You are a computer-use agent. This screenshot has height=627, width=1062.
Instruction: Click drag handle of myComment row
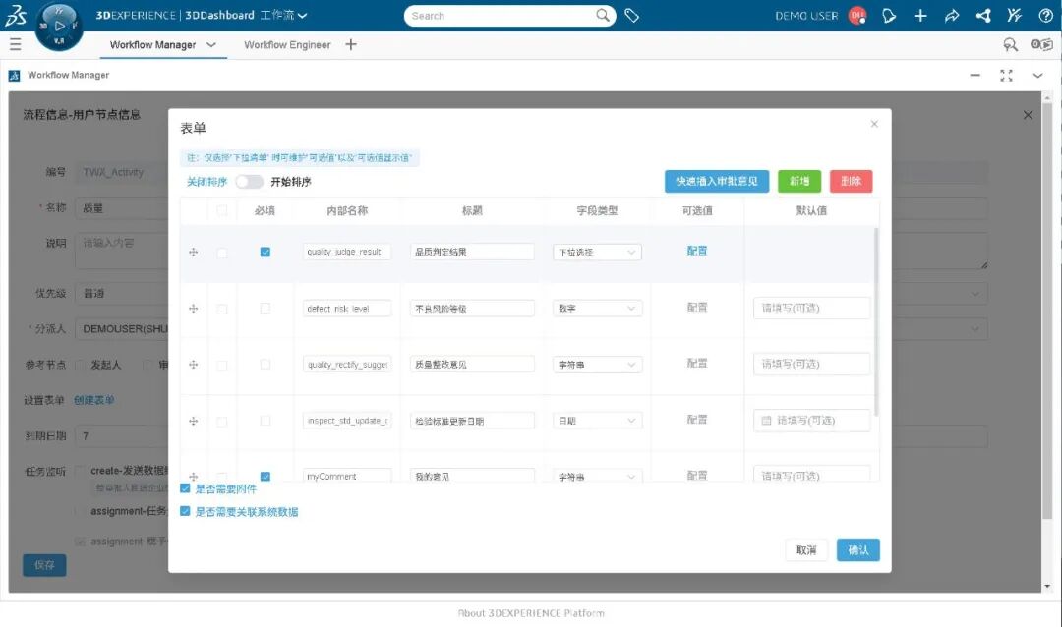pyautogui.click(x=193, y=476)
